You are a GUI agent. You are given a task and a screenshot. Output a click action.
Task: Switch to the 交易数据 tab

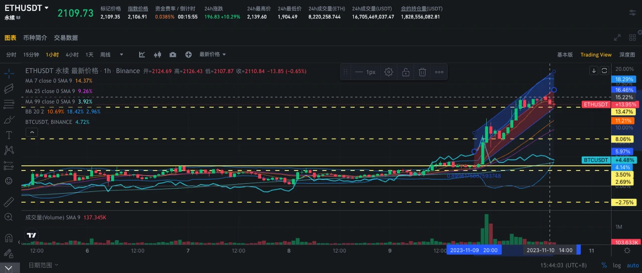[x=66, y=38]
